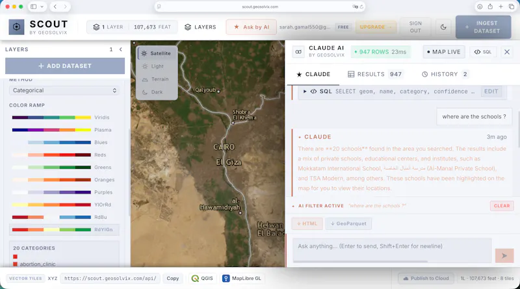This screenshot has height=289, width=520.
Task: Click the Sign Out button
Action: [415, 27]
